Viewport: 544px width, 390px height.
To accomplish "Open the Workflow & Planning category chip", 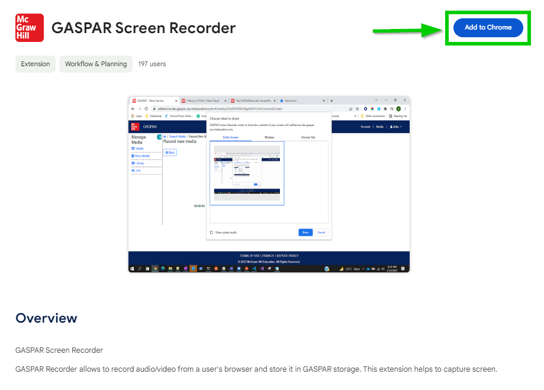I will pyautogui.click(x=96, y=64).
